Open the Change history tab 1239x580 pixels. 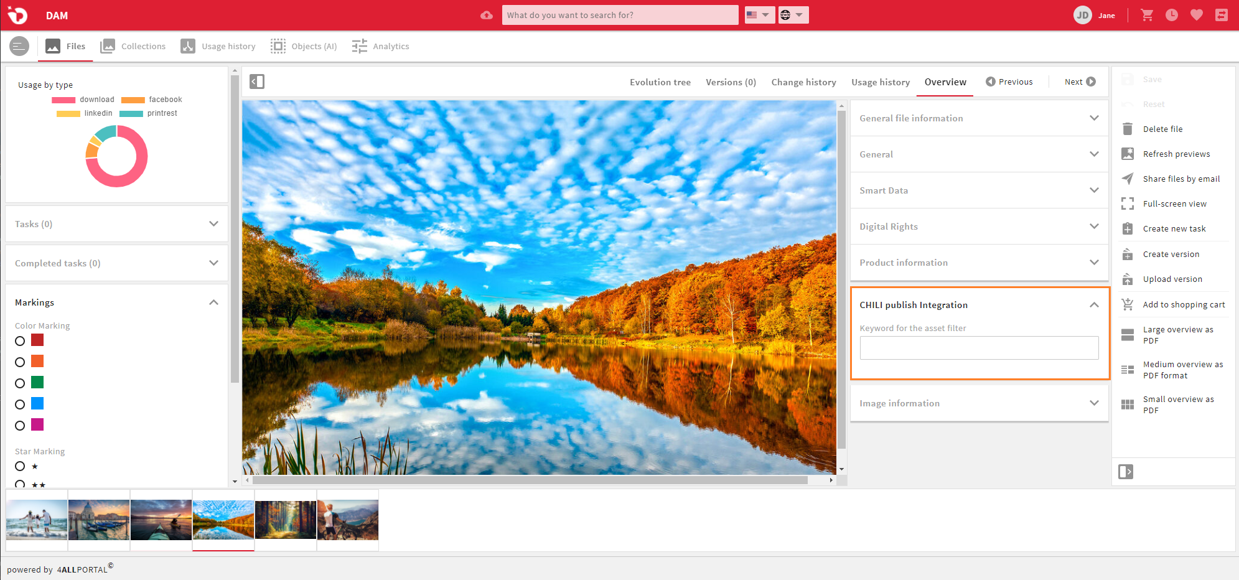coord(804,82)
